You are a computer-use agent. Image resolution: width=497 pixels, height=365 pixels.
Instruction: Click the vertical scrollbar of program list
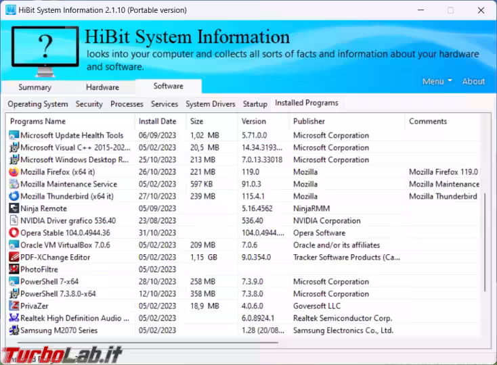point(484,243)
